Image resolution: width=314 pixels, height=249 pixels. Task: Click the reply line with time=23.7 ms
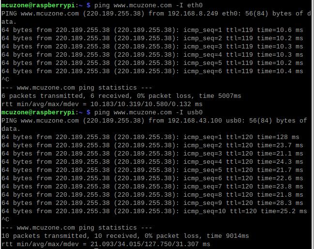tap(152, 145)
